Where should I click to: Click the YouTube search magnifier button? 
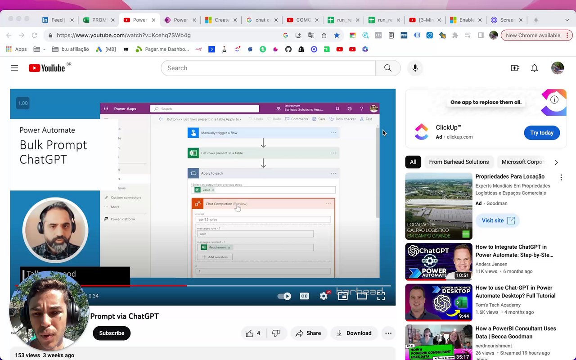tap(388, 68)
